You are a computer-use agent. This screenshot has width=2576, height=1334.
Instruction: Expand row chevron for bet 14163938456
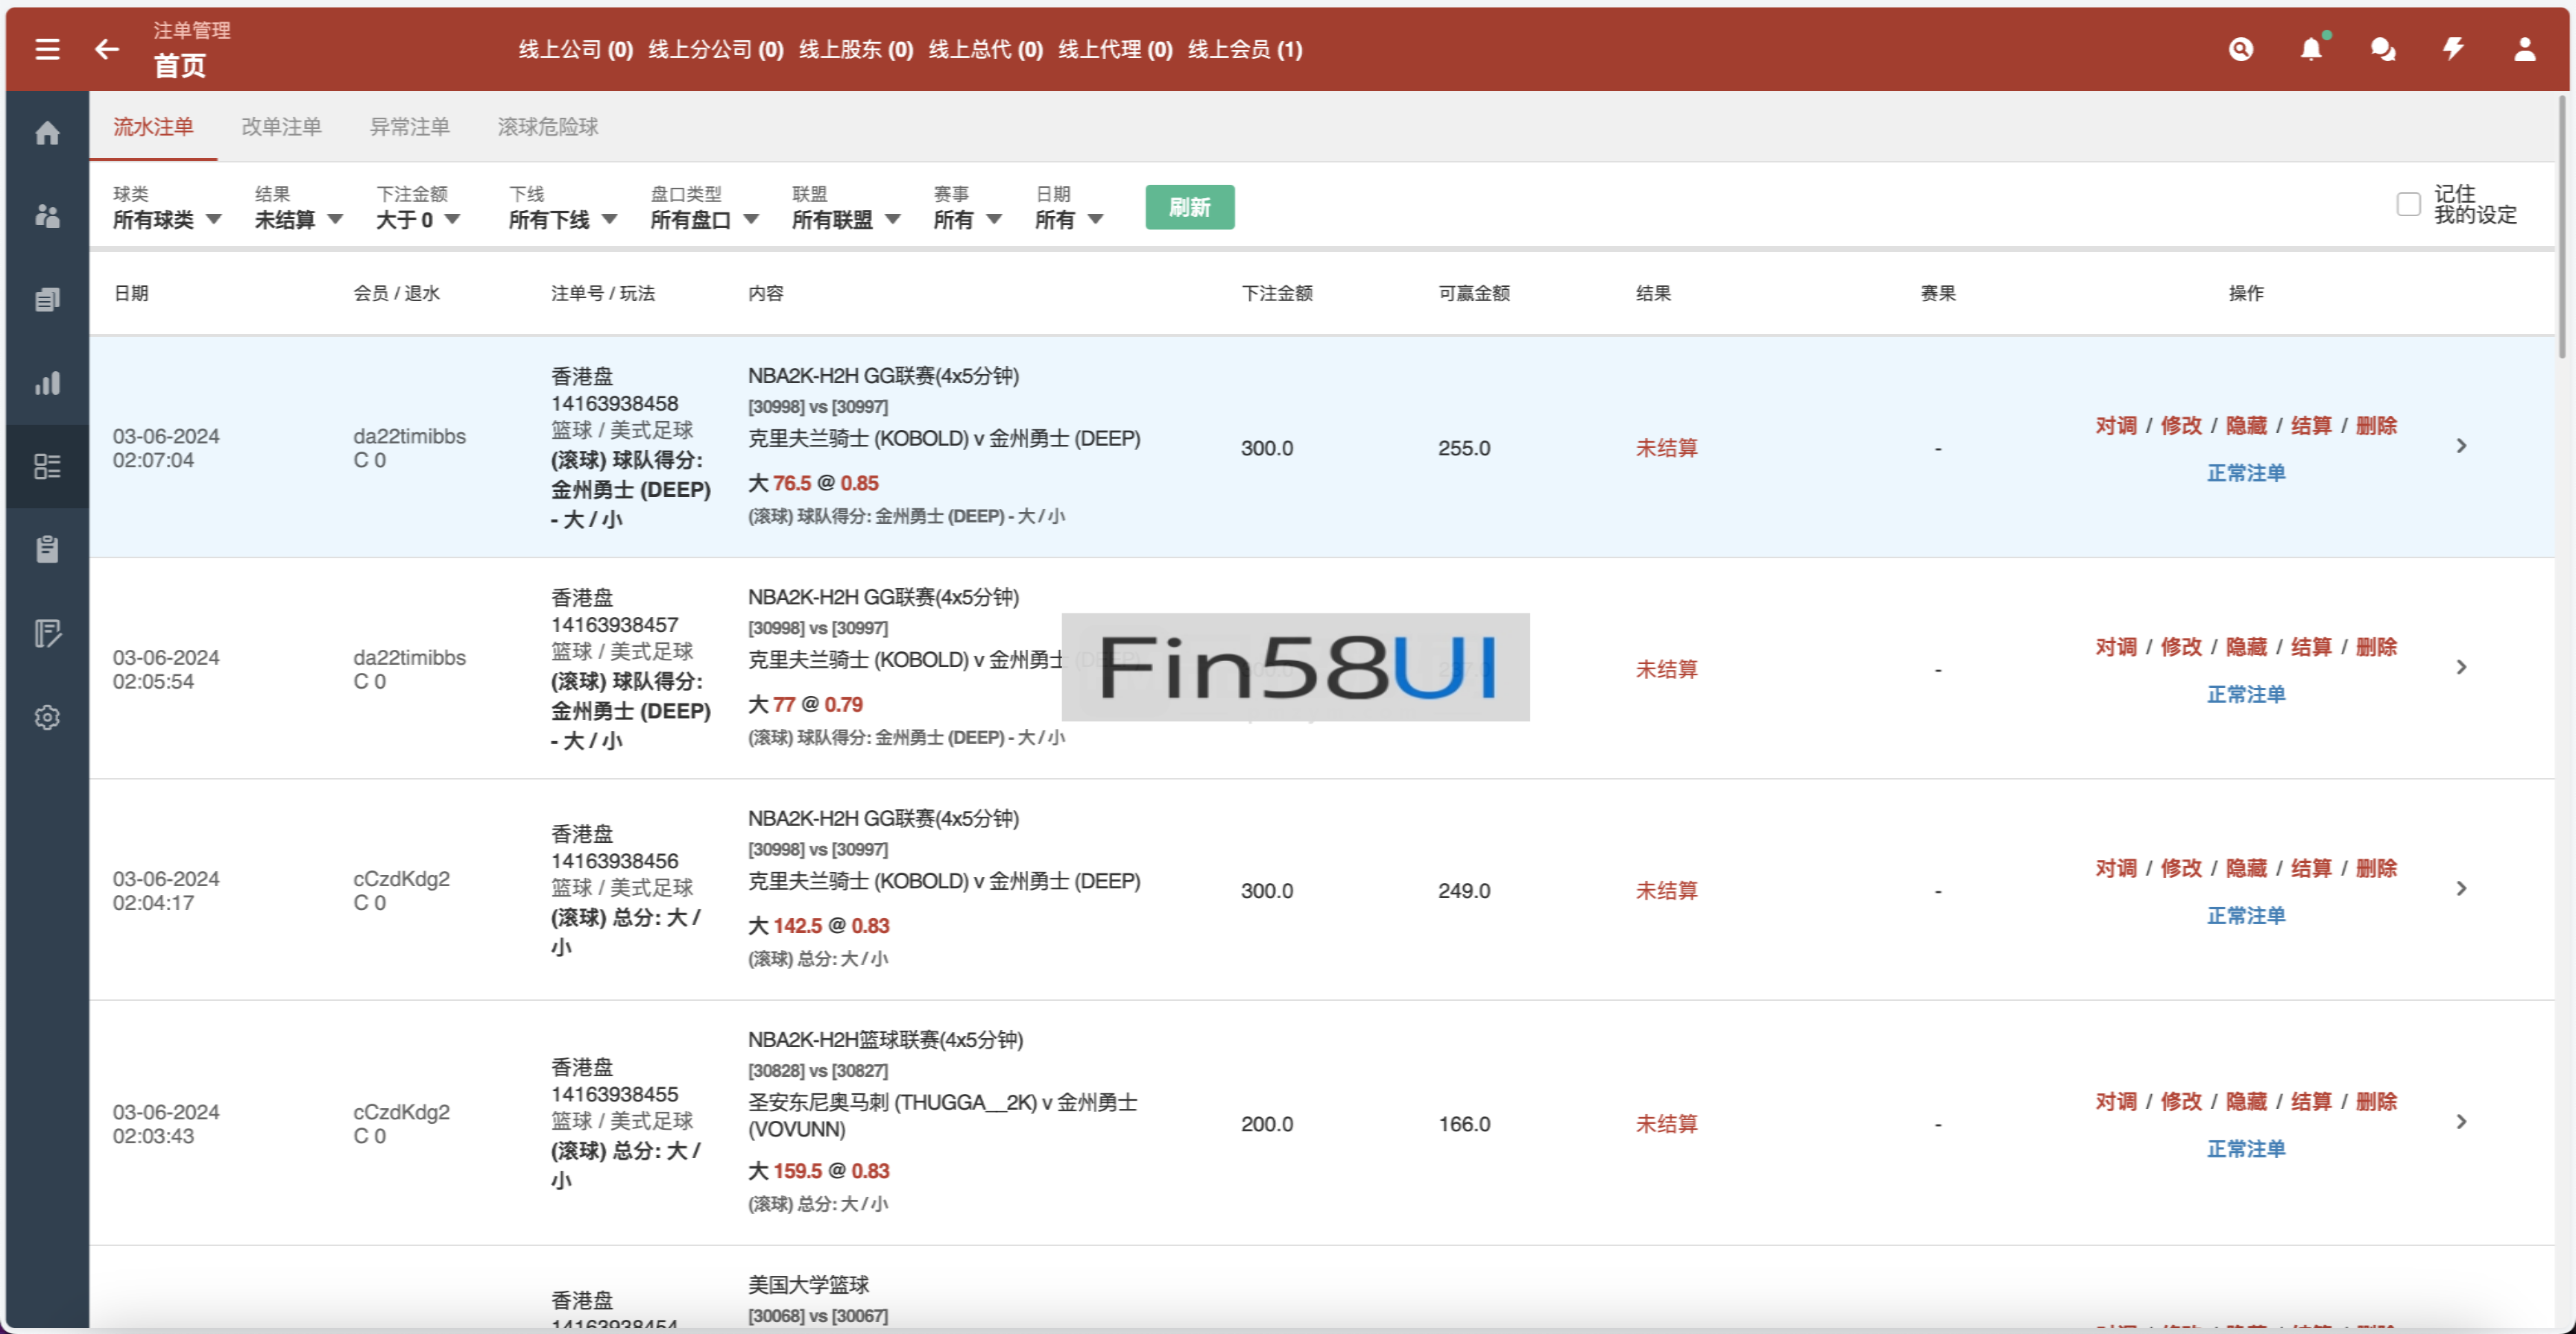[x=2461, y=888]
